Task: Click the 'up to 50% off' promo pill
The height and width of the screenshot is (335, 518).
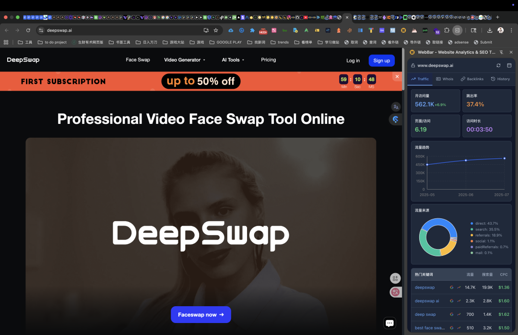Action: pos(201,82)
